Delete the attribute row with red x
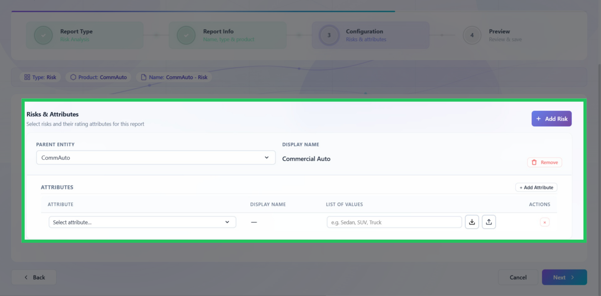Viewport: 601px width, 296px height. click(x=545, y=222)
